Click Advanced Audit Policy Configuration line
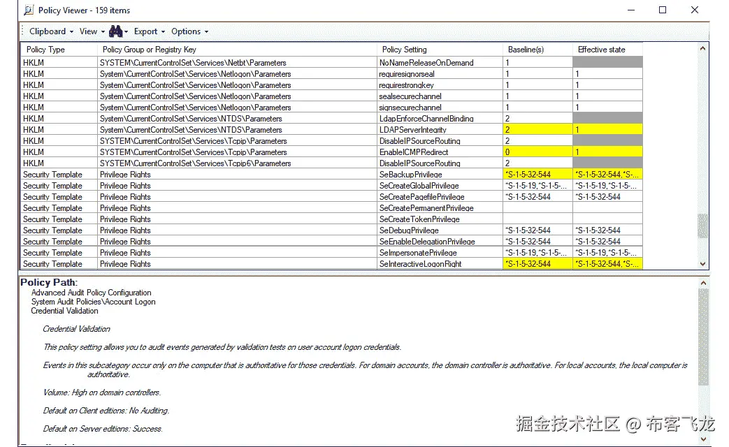 click(91, 293)
